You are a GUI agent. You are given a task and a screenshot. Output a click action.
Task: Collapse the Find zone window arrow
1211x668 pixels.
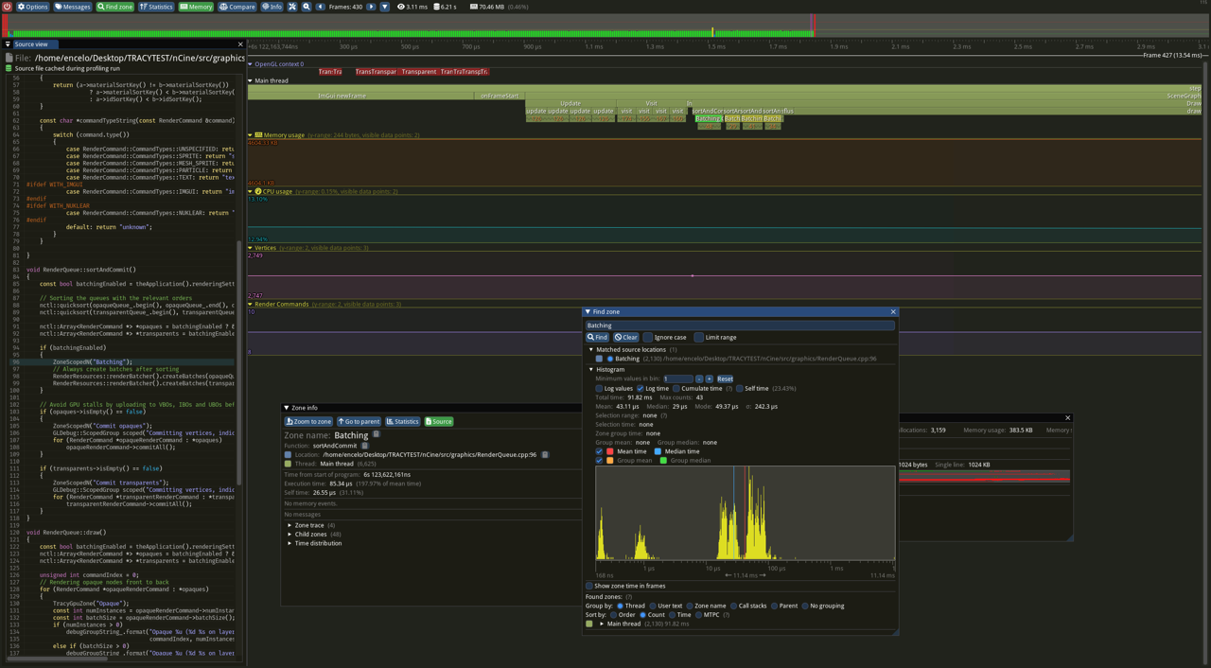pyautogui.click(x=588, y=311)
